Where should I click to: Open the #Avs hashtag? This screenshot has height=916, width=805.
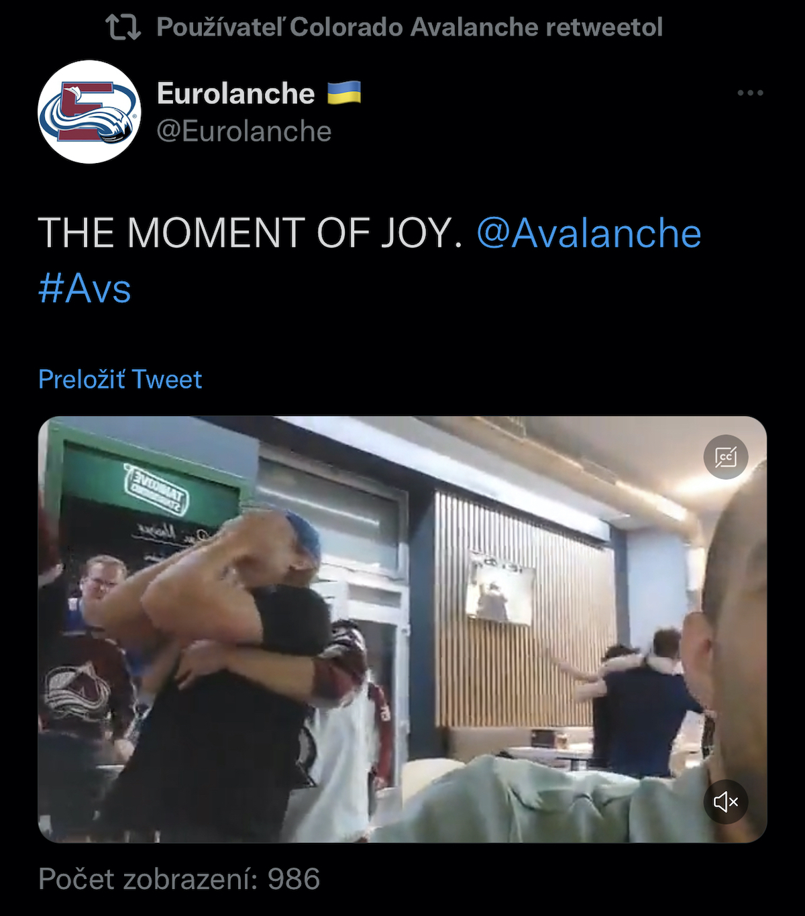[85, 289]
